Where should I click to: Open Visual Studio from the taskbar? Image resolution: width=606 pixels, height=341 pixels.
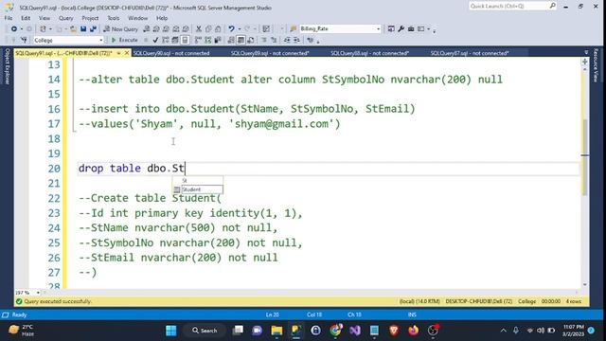[x=355, y=331]
